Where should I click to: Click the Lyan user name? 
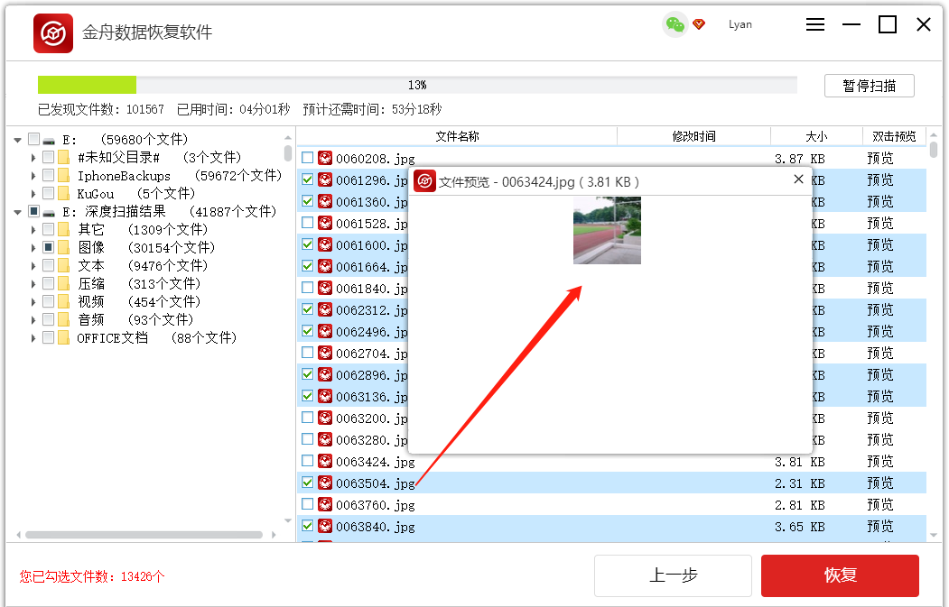pyautogui.click(x=740, y=24)
